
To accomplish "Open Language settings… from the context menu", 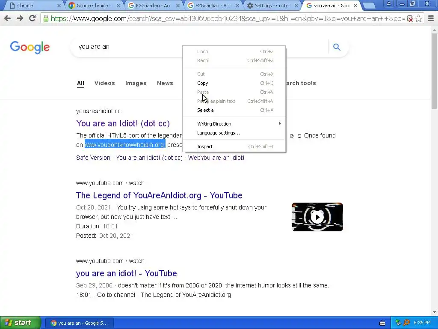I will (x=234, y=133).
